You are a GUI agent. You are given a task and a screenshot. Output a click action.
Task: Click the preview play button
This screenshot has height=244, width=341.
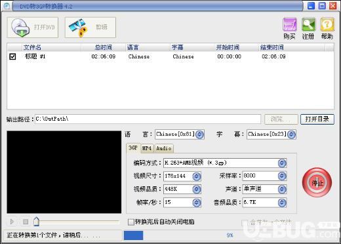tap(12, 222)
